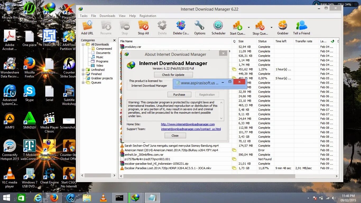Viewport: 361px width, 203px height.
Task: Open the Start Queue dropdown arrow
Action: (249, 27)
